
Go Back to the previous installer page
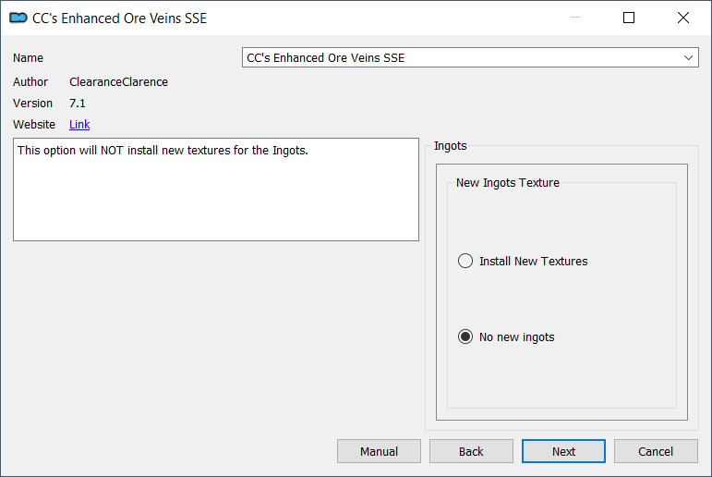471,451
